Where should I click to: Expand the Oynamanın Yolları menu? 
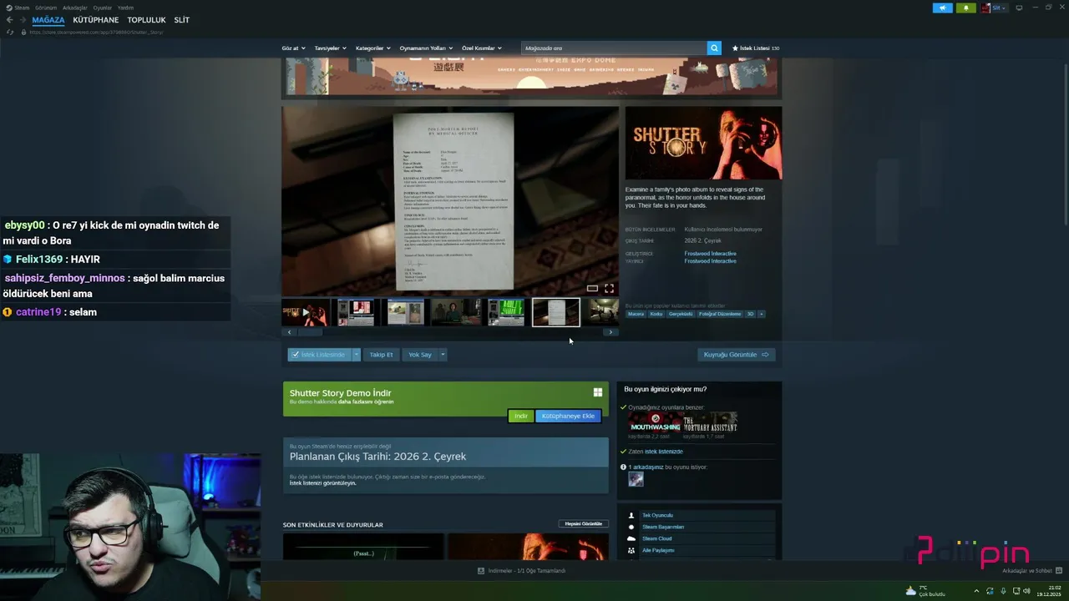(x=425, y=48)
